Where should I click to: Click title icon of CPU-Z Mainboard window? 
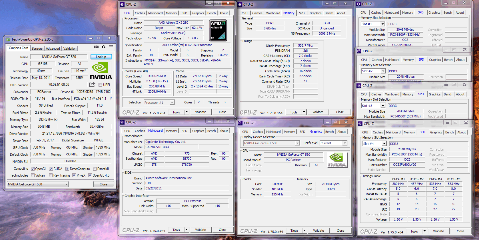tap(122, 122)
